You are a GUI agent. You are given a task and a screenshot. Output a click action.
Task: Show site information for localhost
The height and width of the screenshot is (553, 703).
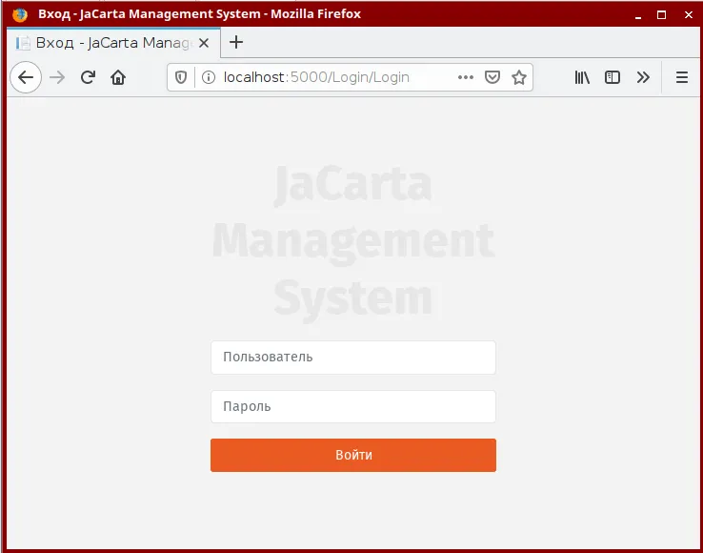pyautogui.click(x=209, y=77)
